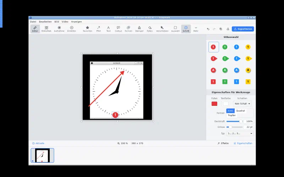Choose the green letter A style
The image size is (284, 177).
coord(225,70)
